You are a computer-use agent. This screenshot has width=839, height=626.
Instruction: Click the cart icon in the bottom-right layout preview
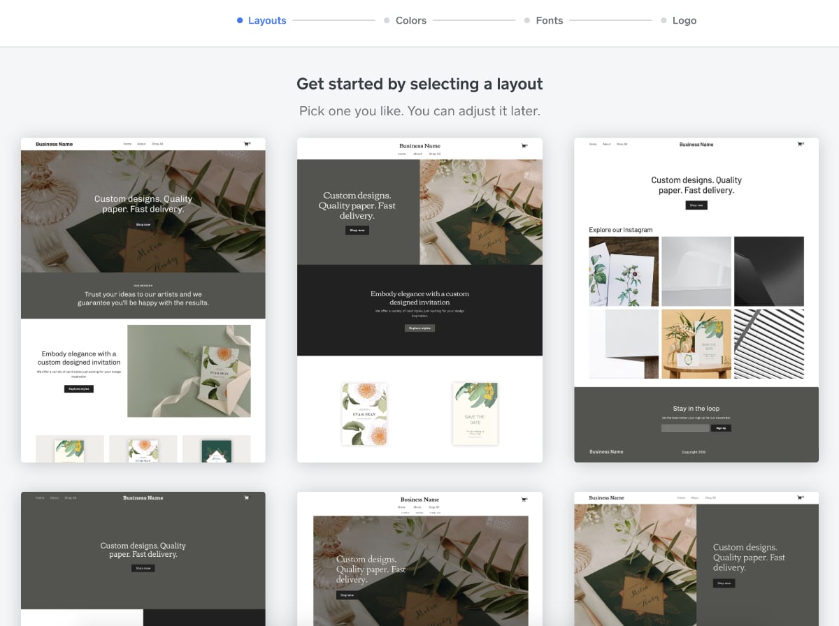[x=800, y=498]
